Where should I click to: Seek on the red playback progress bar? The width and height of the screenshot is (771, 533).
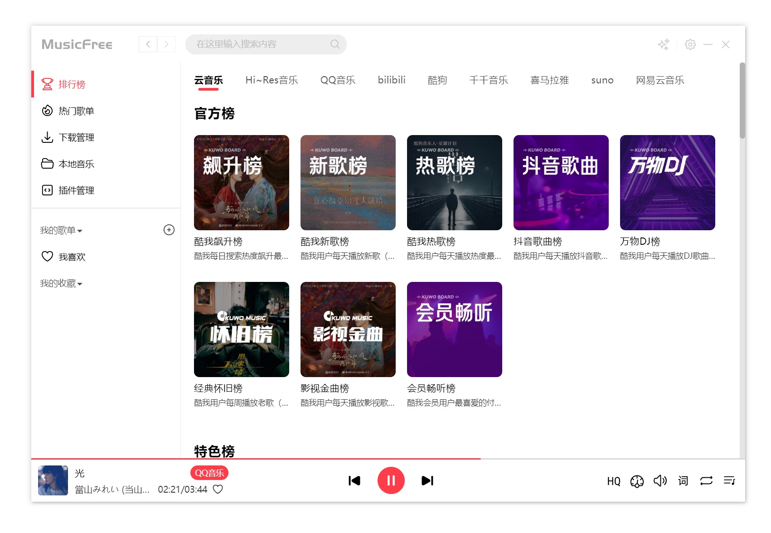(388, 459)
